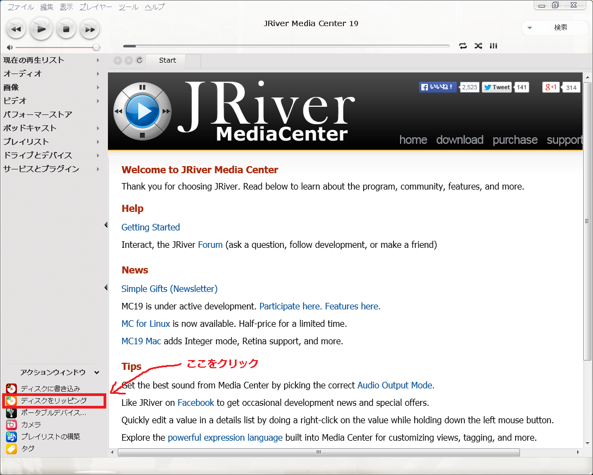Select the Start tab
The width and height of the screenshot is (593, 475).
pos(167,60)
